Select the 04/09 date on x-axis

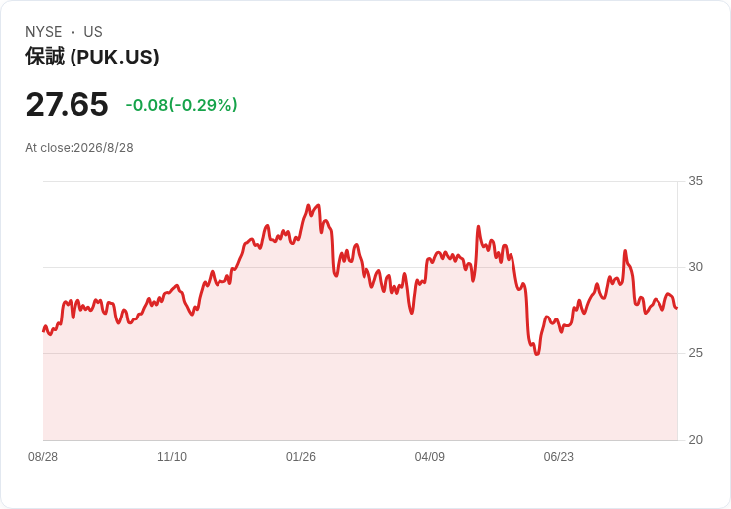(429, 457)
